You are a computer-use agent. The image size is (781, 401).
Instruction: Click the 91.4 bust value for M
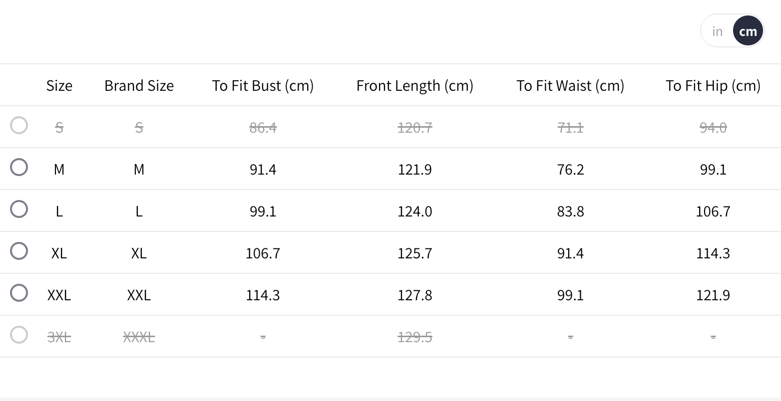click(x=263, y=170)
